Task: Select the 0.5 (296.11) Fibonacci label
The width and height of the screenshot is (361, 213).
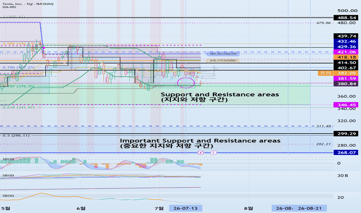Action: [x=16, y=136]
